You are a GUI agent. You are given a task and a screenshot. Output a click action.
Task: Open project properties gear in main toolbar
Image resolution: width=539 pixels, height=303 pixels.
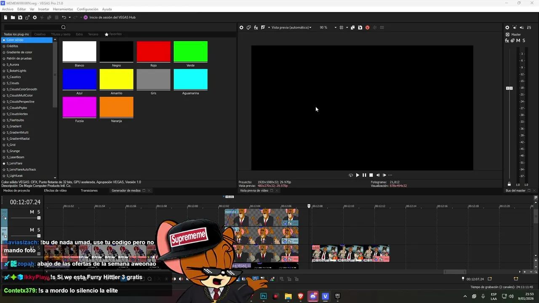tap(35, 17)
